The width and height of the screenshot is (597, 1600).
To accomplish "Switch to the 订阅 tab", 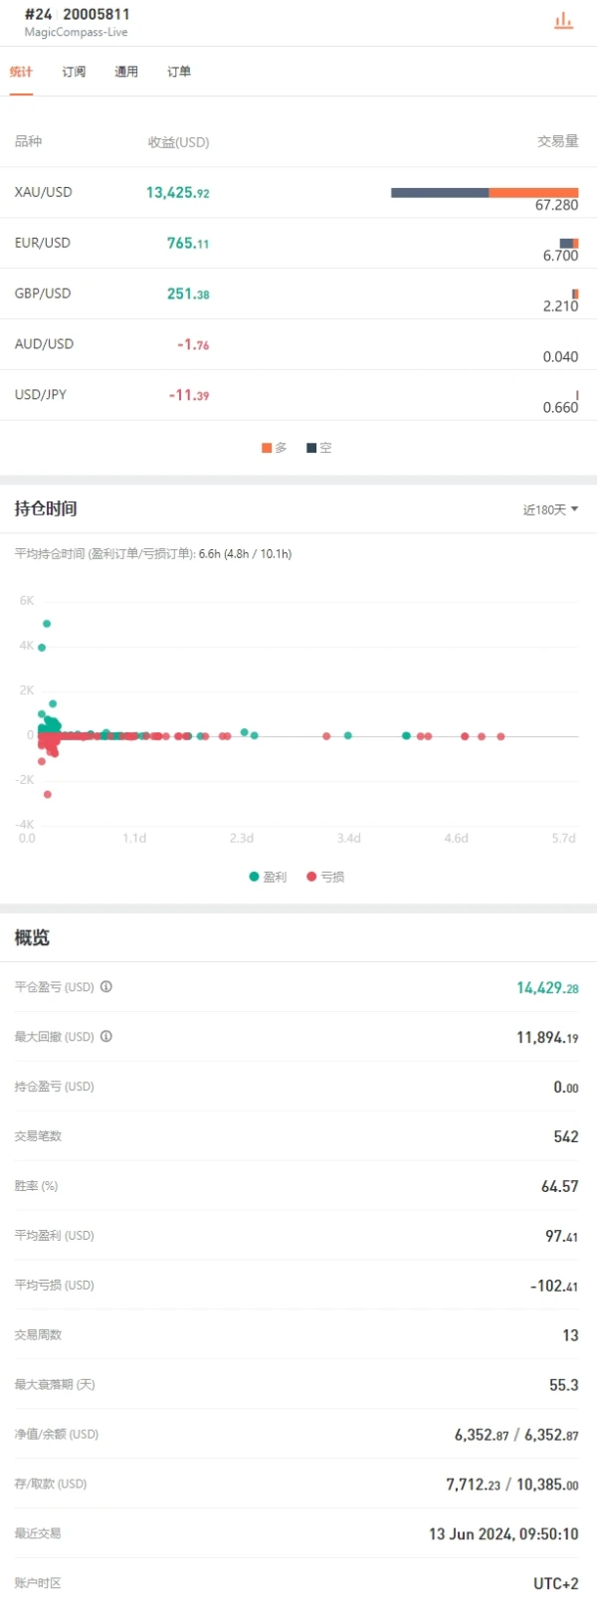I will [x=73, y=71].
